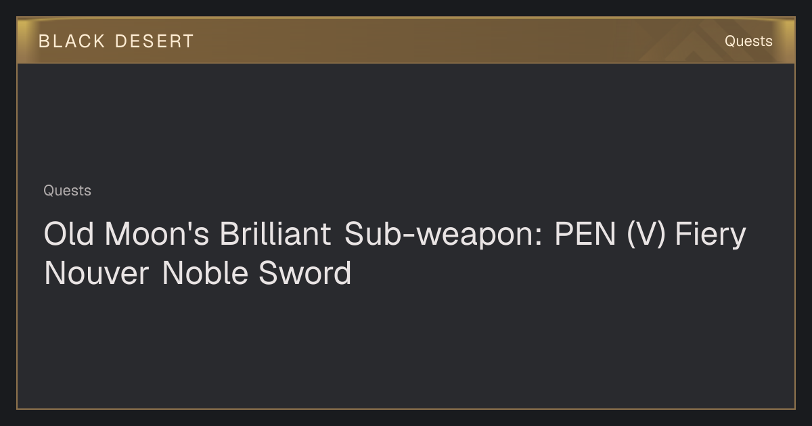Click the word Nouver on the second line
812x426 pixels.
[97, 273]
